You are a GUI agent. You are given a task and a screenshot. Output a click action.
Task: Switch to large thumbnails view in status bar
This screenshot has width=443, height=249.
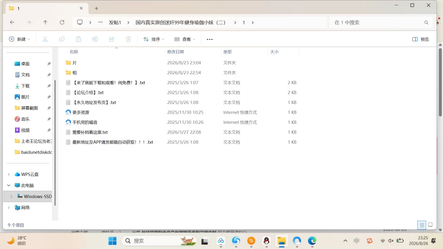click(430, 225)
